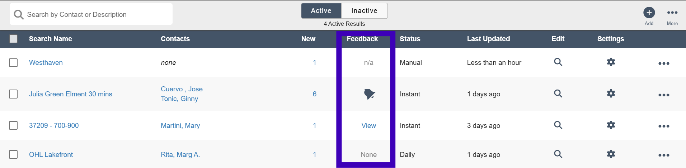Open the three-dot menu for OHL Lakefront
686x168 pixels.
[663, 155]
